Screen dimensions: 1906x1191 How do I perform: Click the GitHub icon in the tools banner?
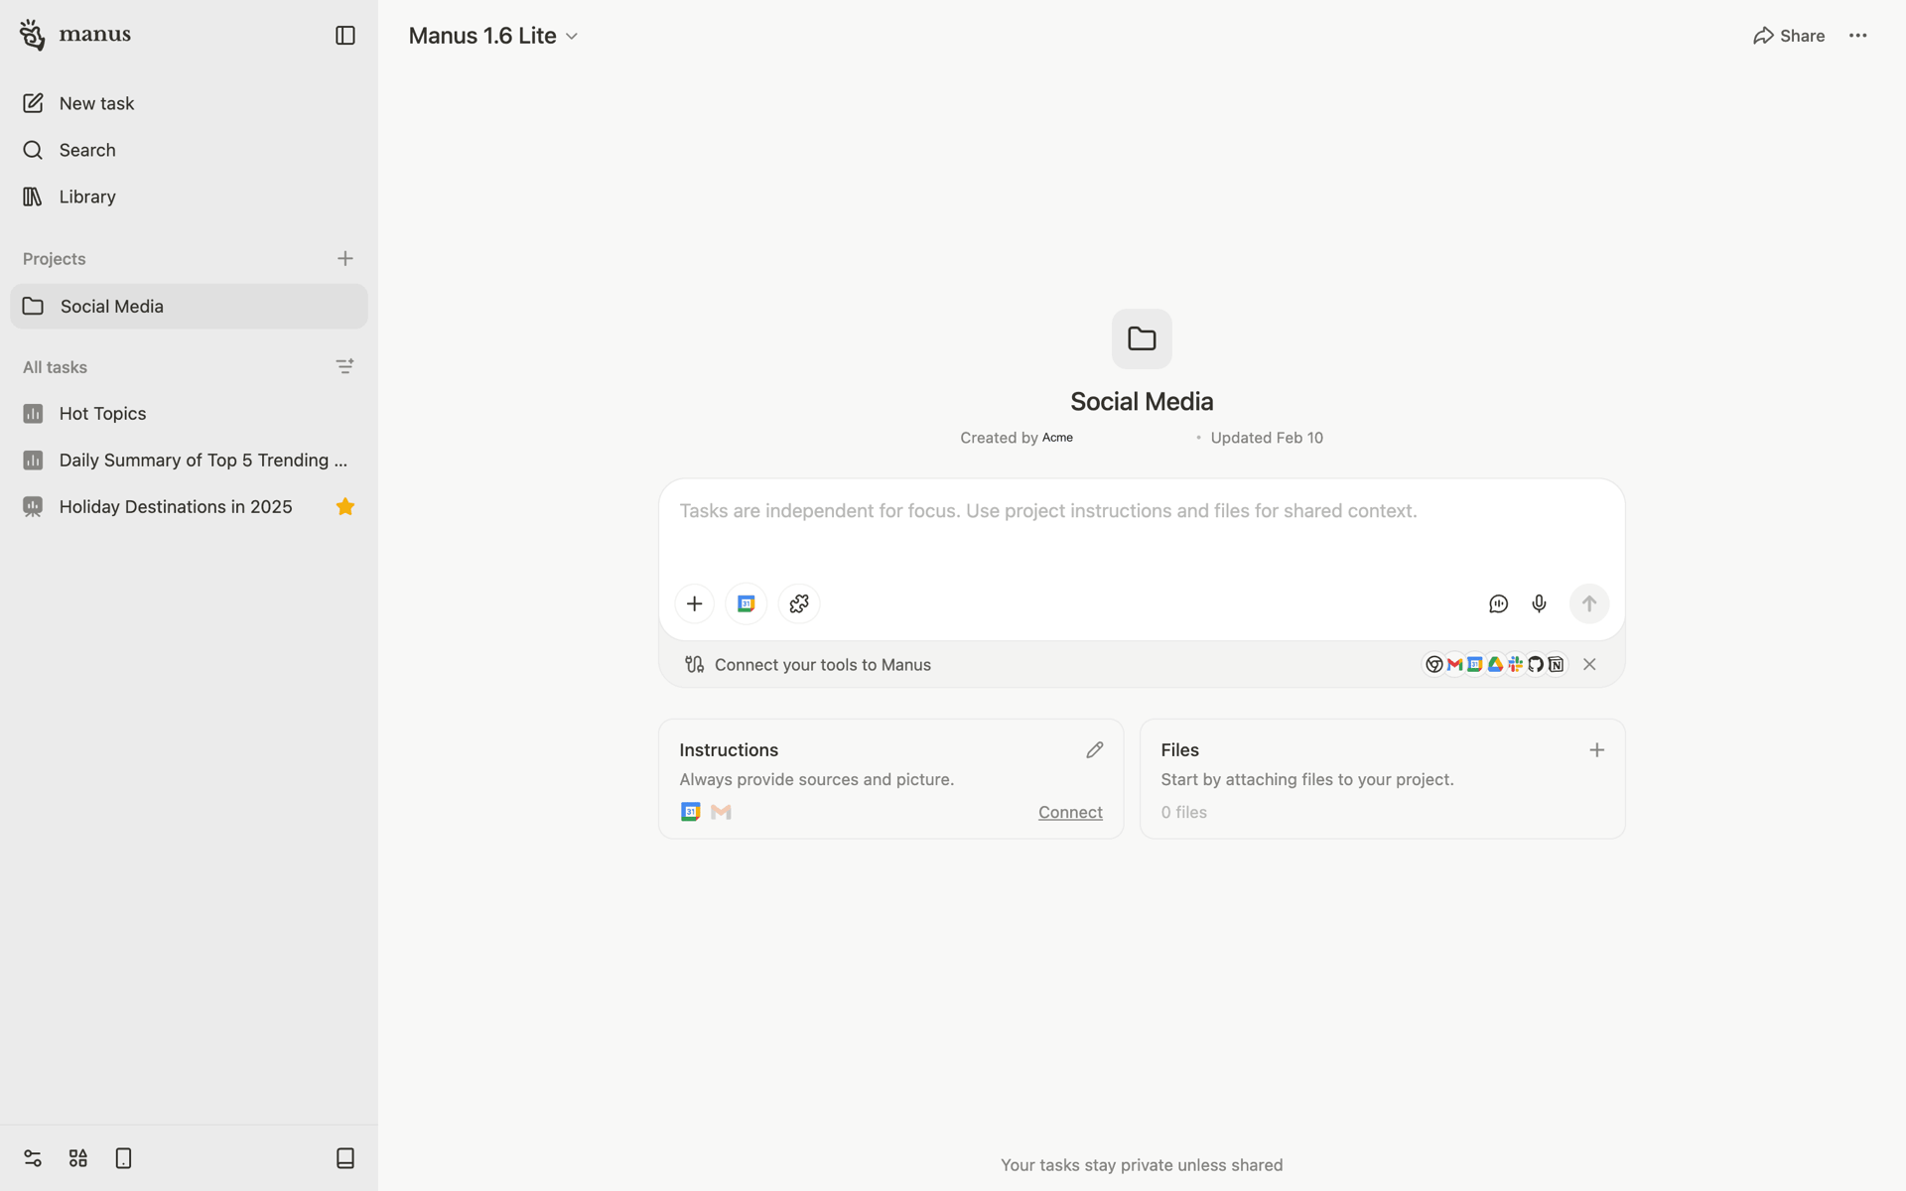click(1537, 665)
